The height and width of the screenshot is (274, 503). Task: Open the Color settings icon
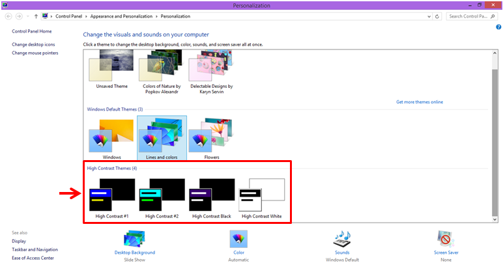tap(238, 239)
